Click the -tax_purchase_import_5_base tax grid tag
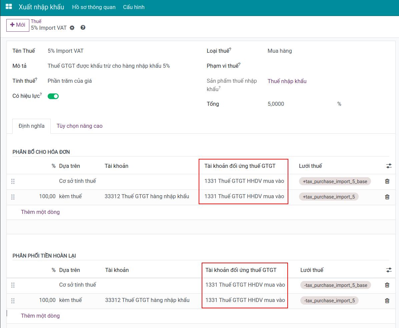The image size is (399, 328). coord(336,285)
